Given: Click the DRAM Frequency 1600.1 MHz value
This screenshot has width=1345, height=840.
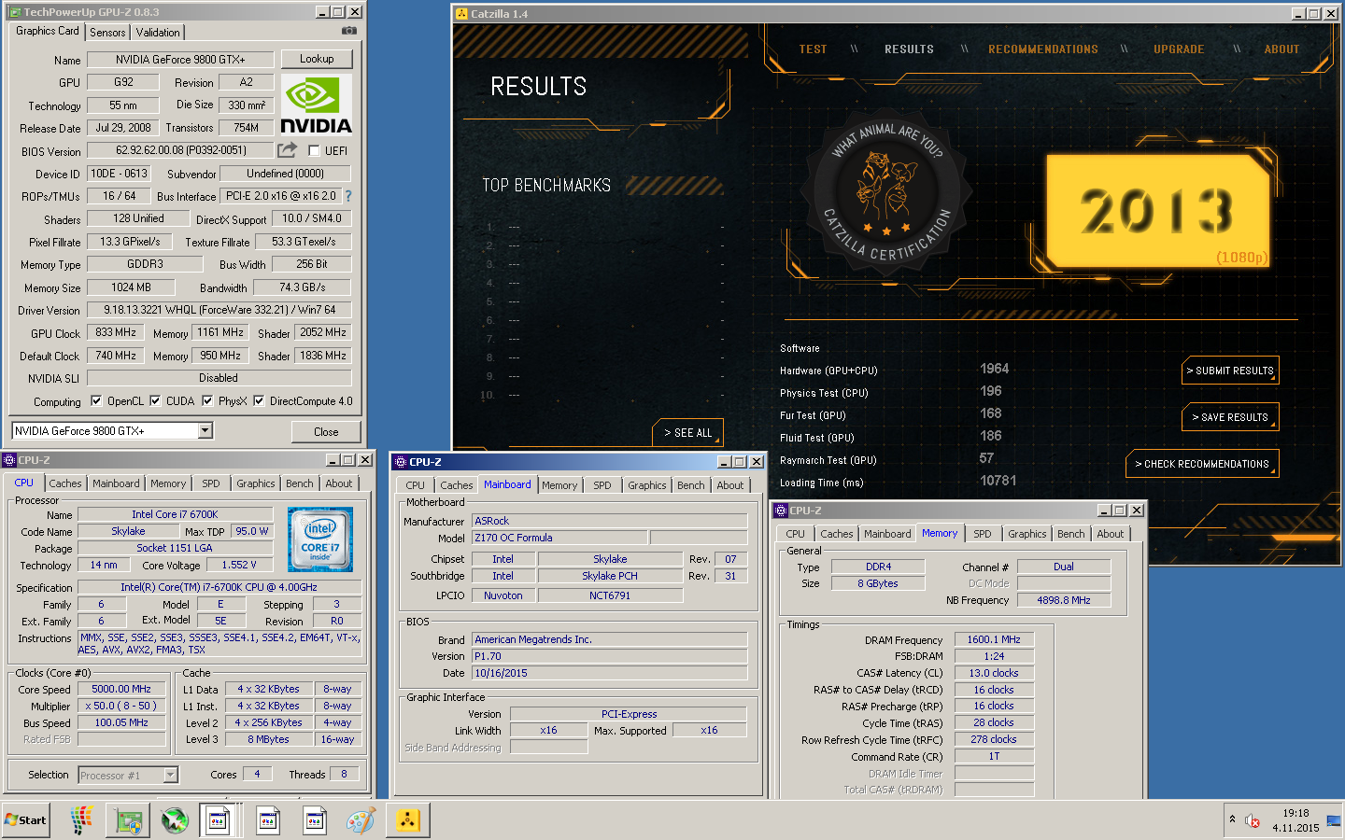Looking at the screenshot, I should pyautogui.click(x=994, y=639).
